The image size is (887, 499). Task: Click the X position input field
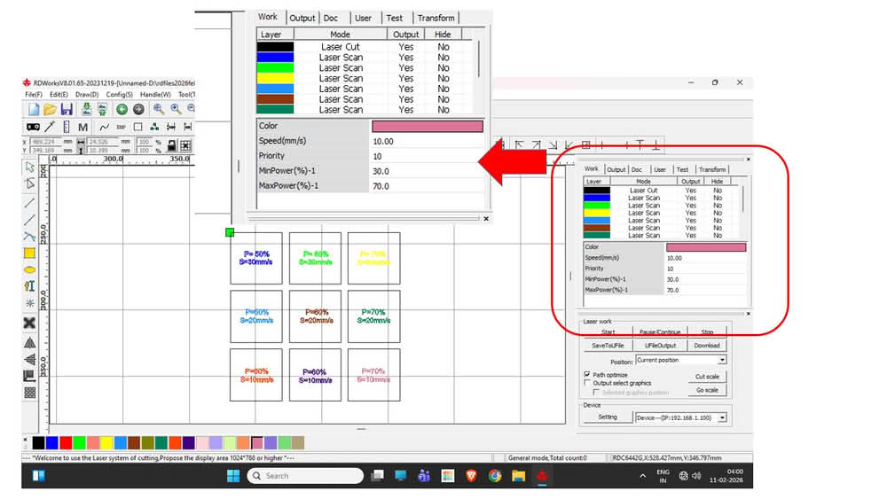pyautogui.click(x=44, y=142)
